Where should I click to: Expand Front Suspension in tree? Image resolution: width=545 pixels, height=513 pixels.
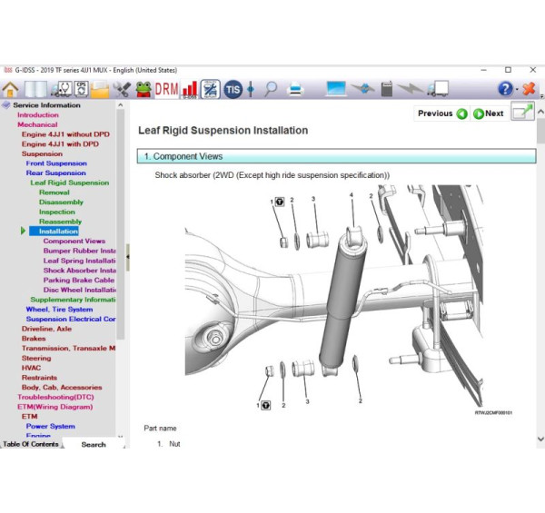coord(56,163)
